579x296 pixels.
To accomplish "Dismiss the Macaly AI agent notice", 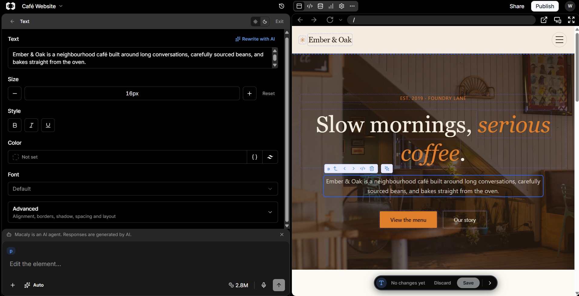I will (x=282, y=235).
